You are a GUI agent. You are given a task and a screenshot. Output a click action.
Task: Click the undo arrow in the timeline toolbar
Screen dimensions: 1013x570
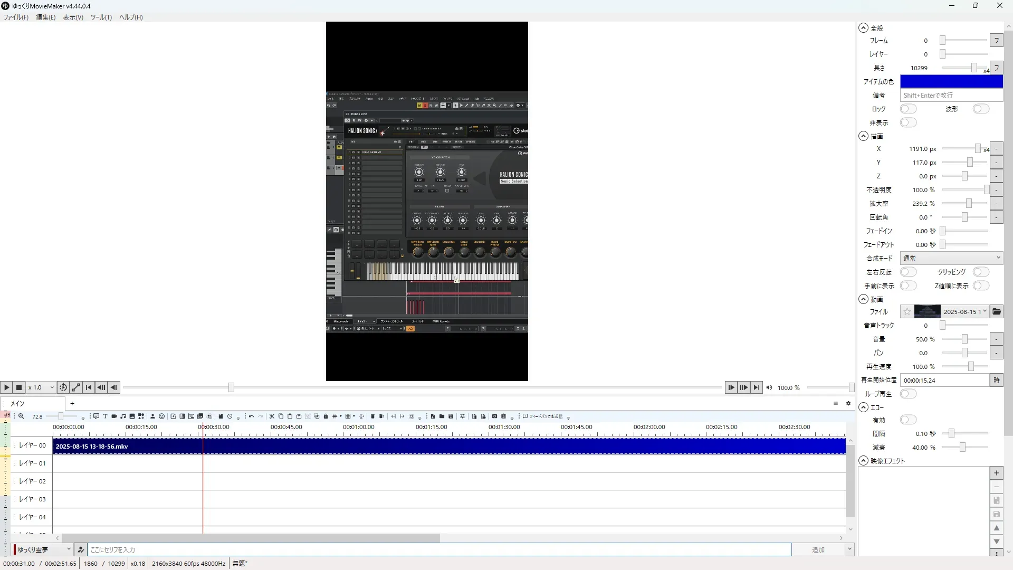251,416
